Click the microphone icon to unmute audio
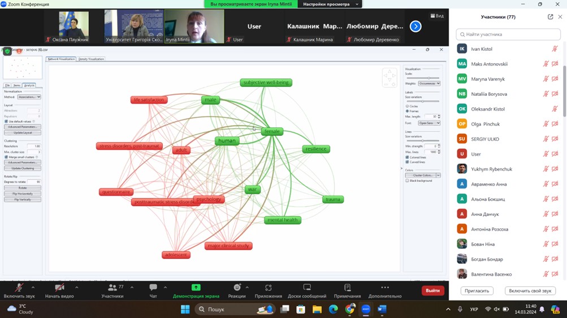 point(19,288)
